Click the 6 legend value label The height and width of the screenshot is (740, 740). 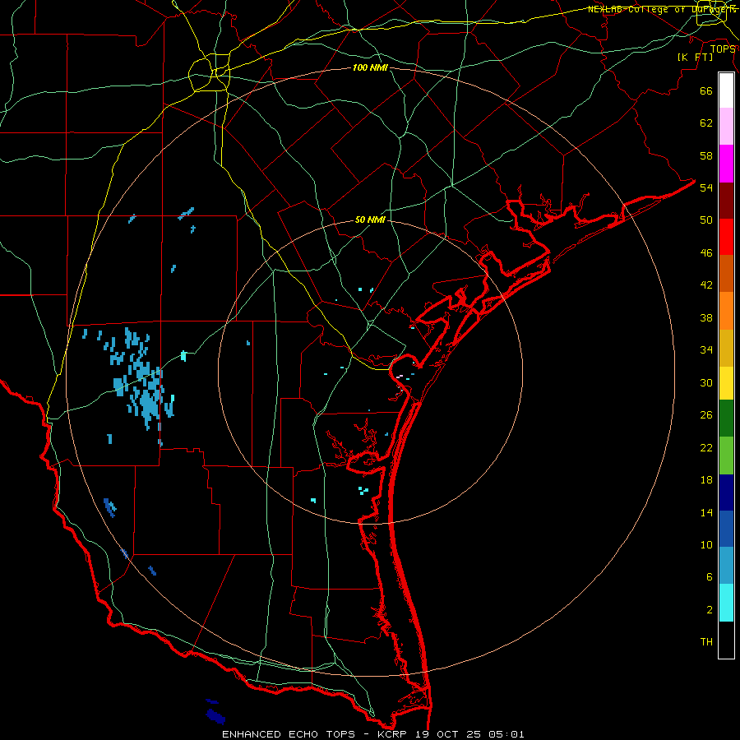[x=710, y=577]
